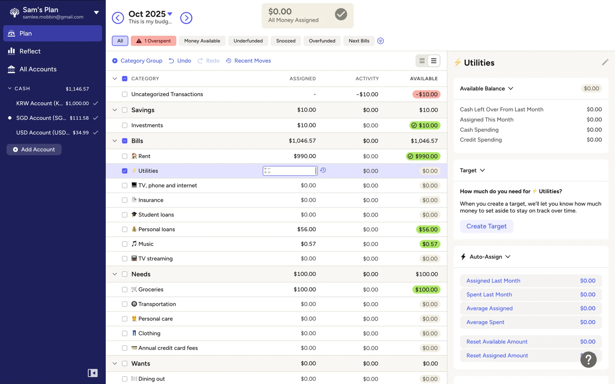This screenshot has height=384, width=615.
Task: Collapse the Bills category group
Action: tap(115, 141)
